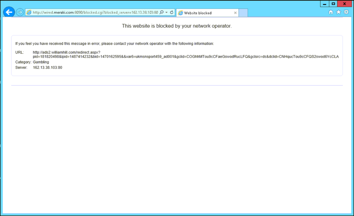Click the 'If you feel you have received' message

click(x=114, y=44)
